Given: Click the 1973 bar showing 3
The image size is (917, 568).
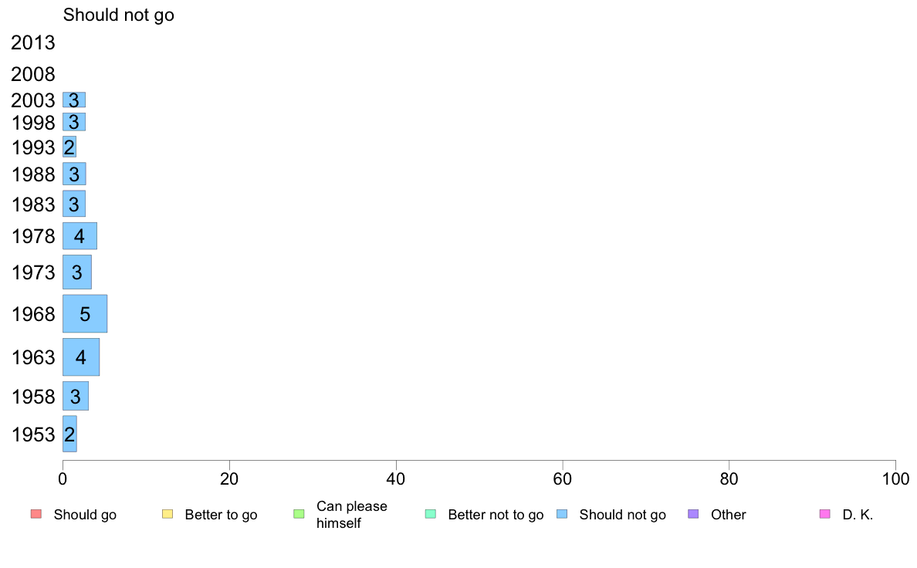Looking at the screenshot, I should pos(76,272).
